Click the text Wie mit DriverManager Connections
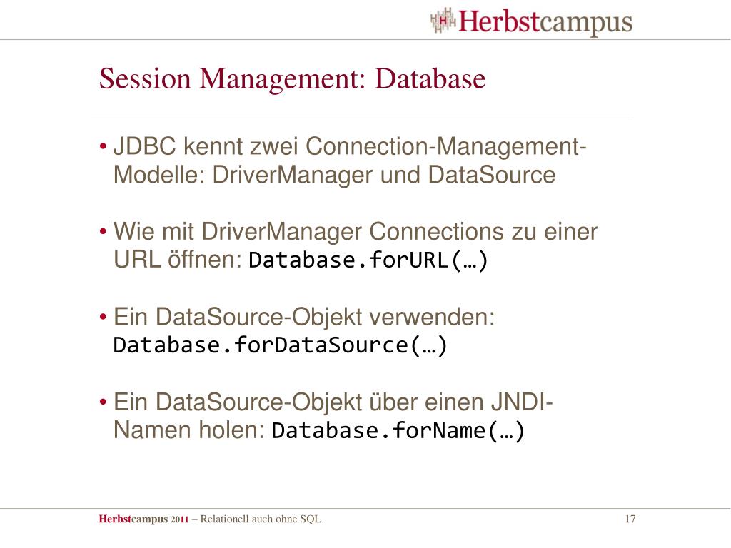 308,232
